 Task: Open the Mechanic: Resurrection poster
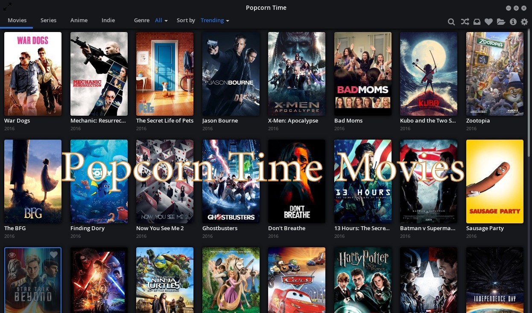tap(99, 74)
